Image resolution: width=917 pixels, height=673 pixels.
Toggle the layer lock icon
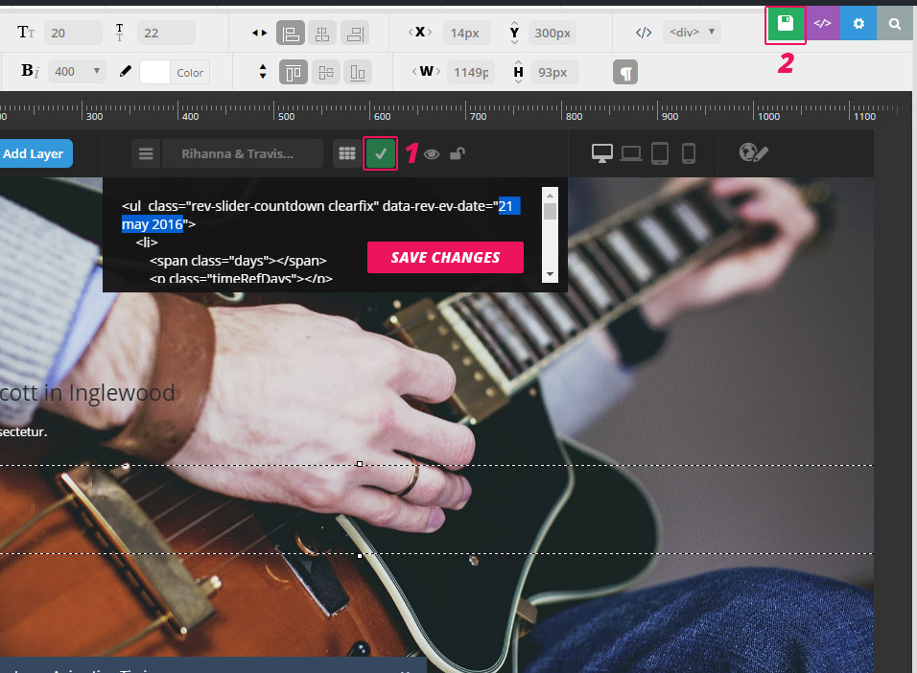click(458, 153)
